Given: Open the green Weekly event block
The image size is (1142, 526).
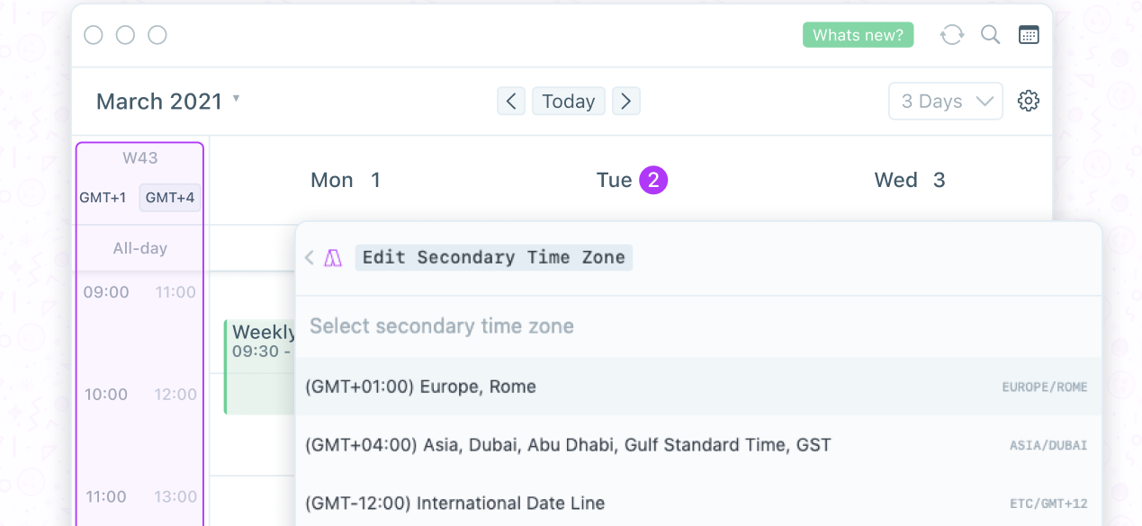Looking at the screenshot, I should tap(260, 367).
